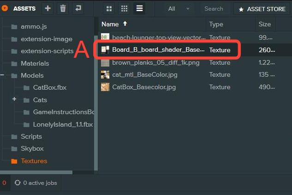Expand the Cats folder
The height and width of the screenshot is (195, 292).
(14, 99)
